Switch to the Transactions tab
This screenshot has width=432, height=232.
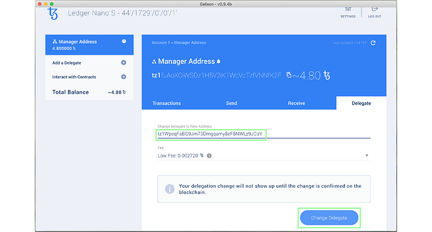[x=167, y=103]
